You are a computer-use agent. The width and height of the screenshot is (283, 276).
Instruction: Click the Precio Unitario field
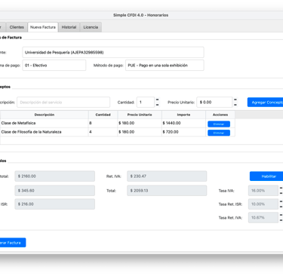[x=214, y=103]
